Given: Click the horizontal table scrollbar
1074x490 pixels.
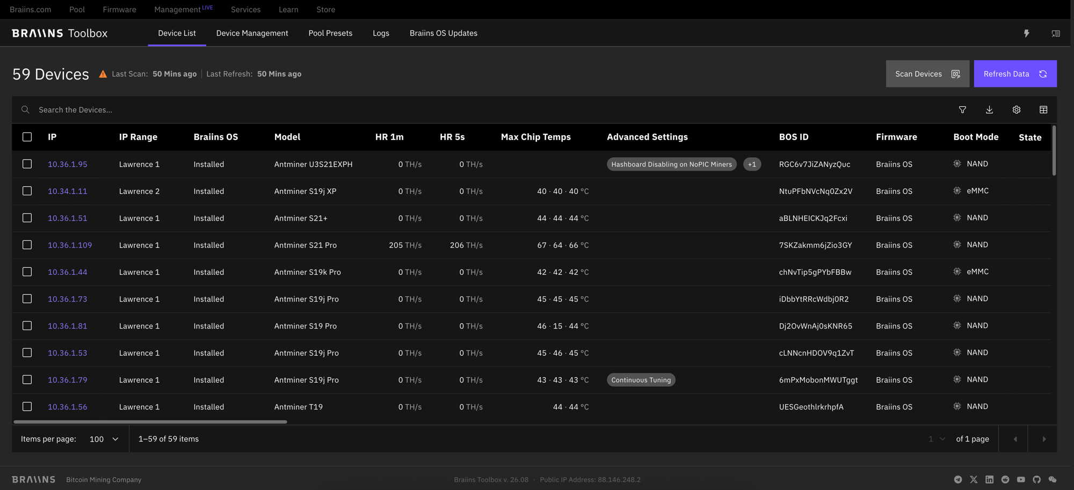Looking at the screenshot, I should pyautogui.click(x=150, y=422).
